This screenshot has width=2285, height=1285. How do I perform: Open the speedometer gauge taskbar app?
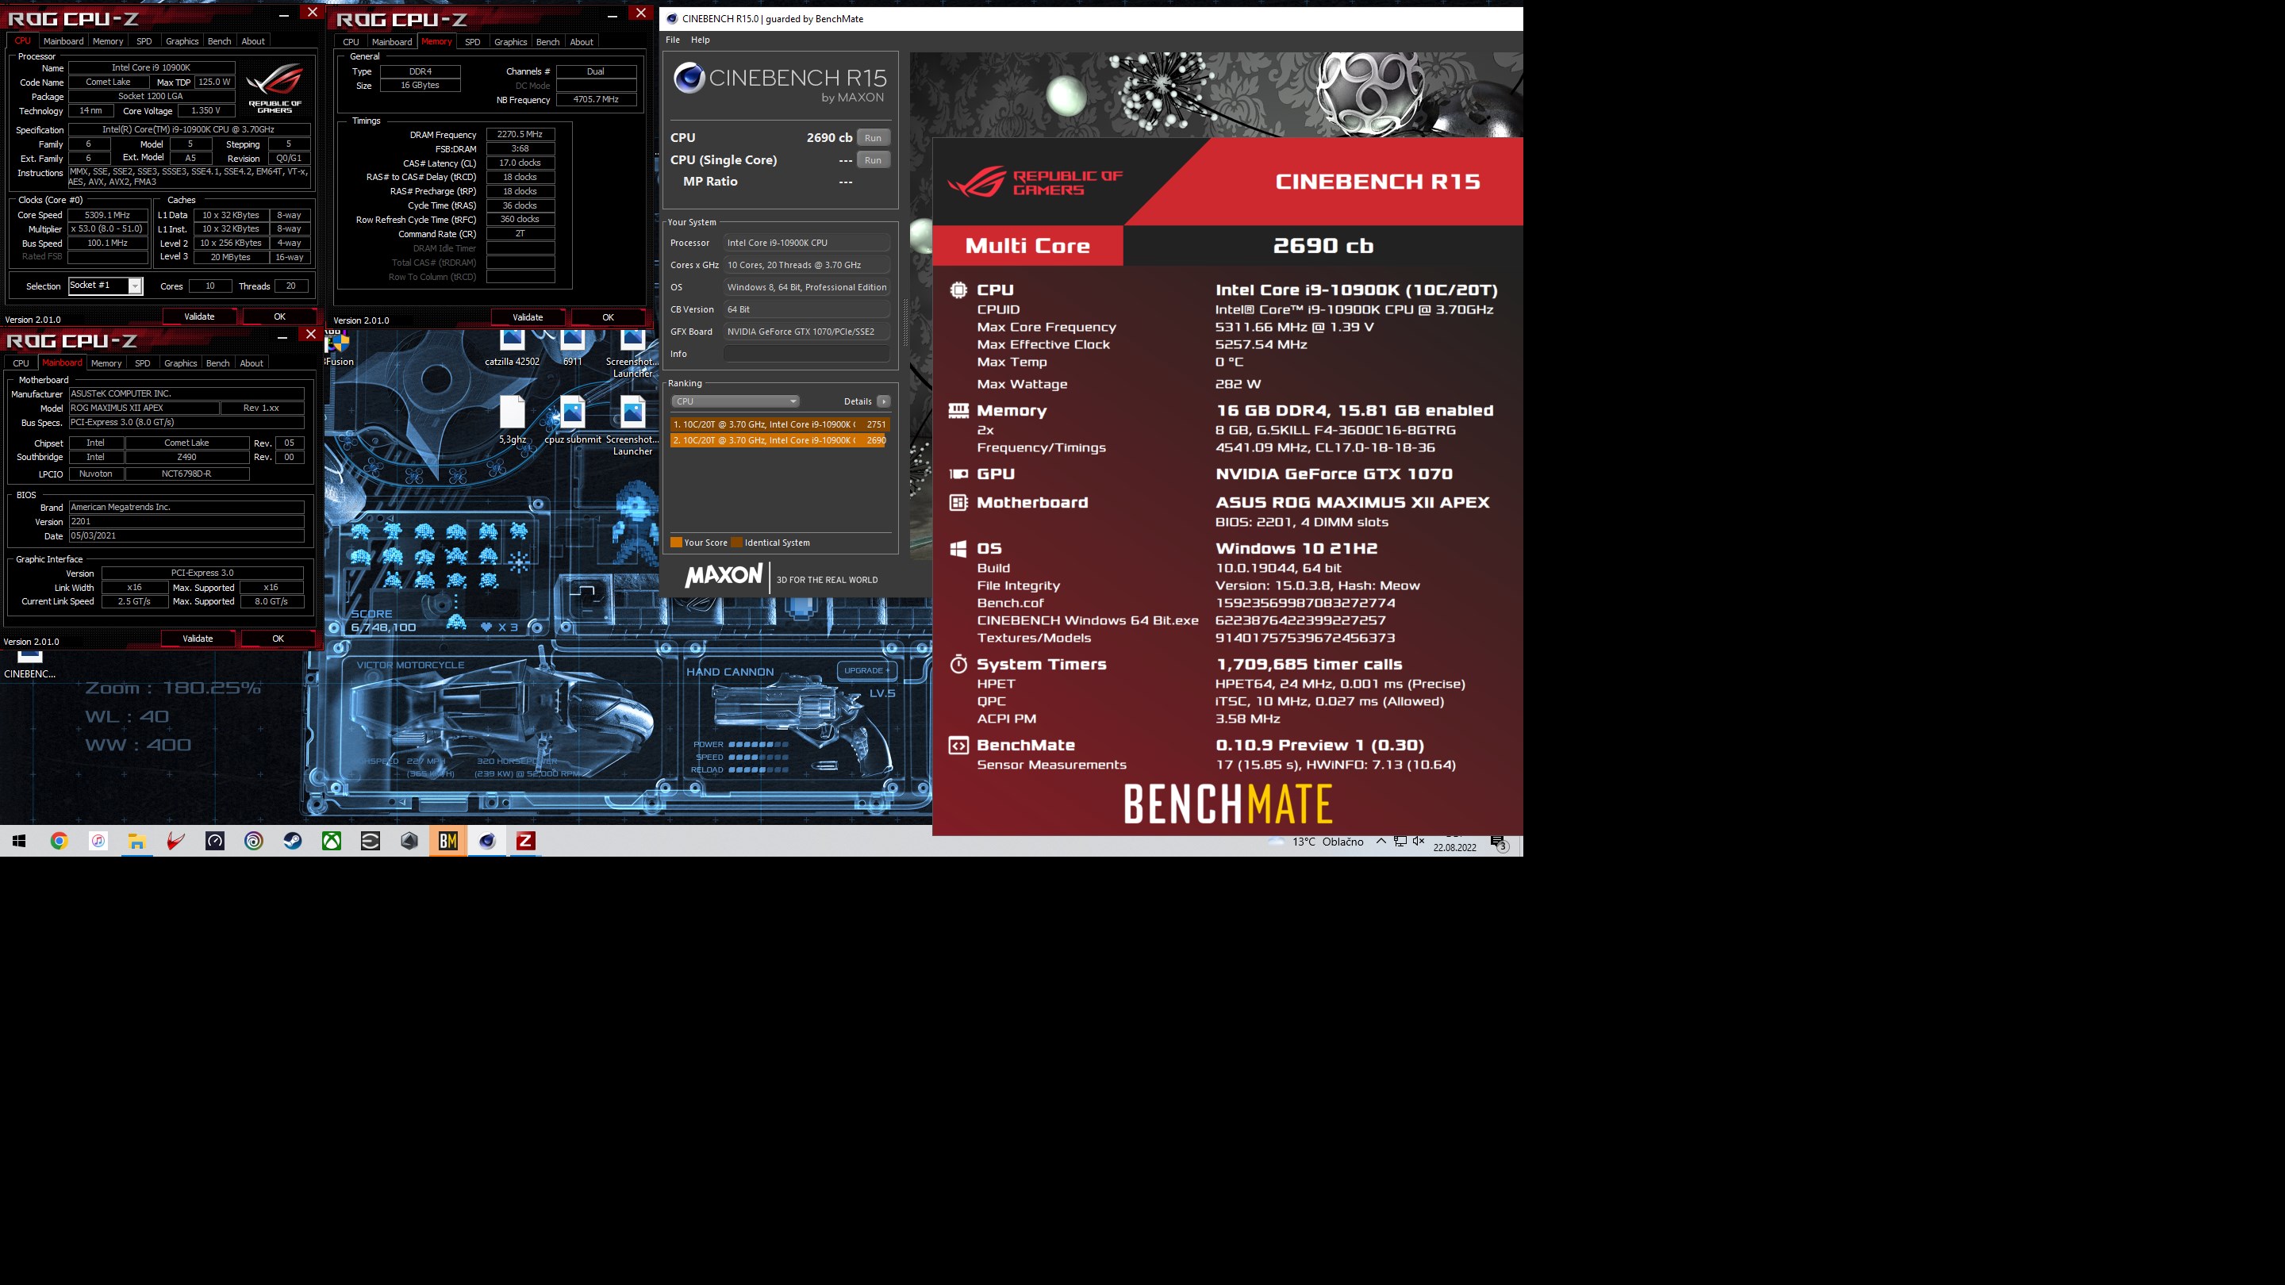click(x=215, y=841)
